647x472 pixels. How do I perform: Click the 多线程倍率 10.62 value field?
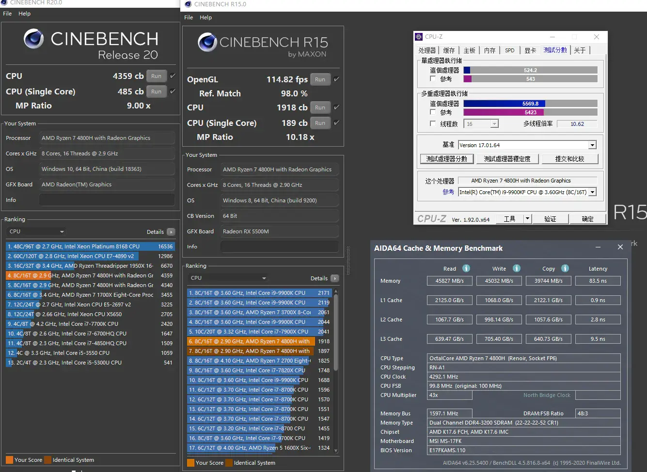577,124
